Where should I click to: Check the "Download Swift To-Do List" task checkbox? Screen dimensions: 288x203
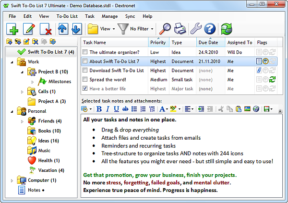click(x=85, y=70)
